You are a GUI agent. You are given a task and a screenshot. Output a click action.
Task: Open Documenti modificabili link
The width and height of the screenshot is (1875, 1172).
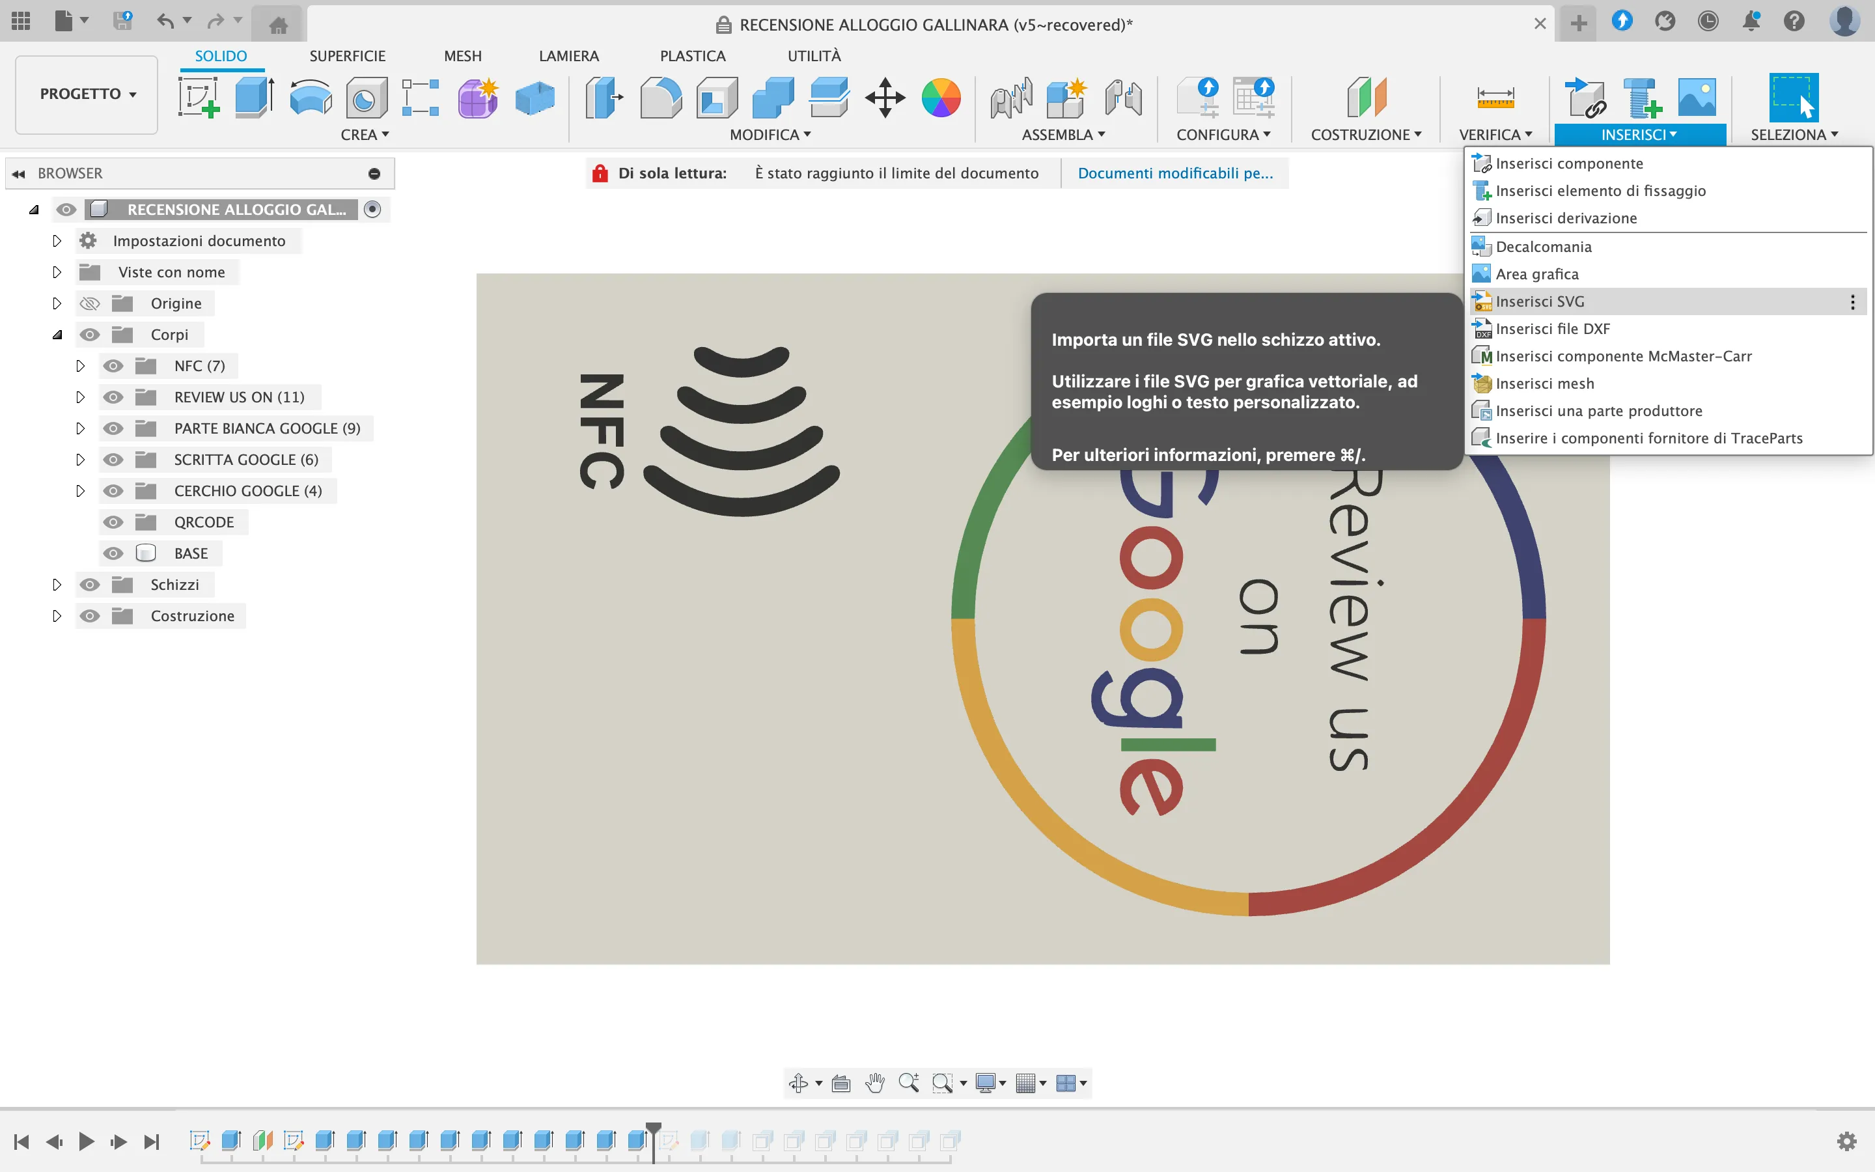tap(1175, 173)
